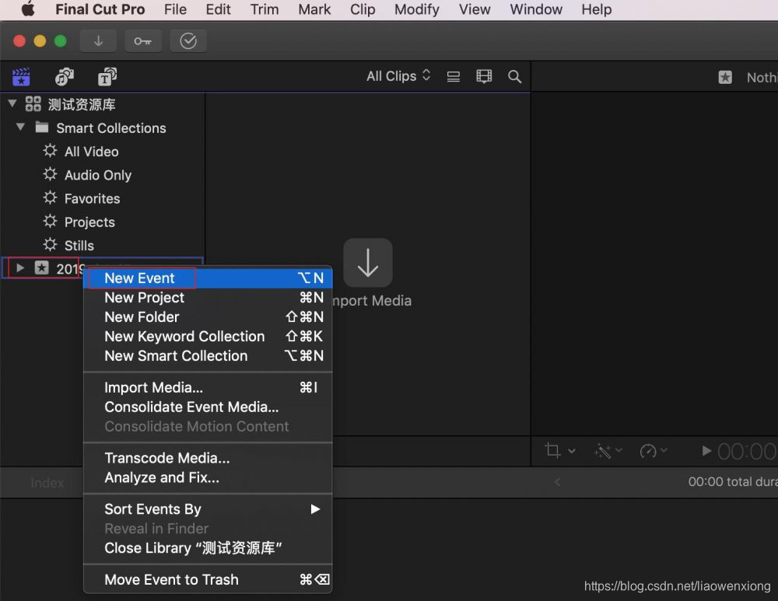
Task: Open the Edit menu
Action: tap(219, 9)
